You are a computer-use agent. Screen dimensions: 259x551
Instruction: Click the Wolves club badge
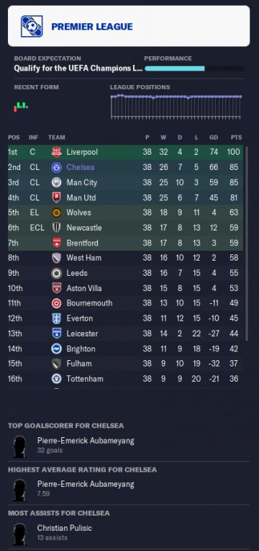[x=56, y=212]
